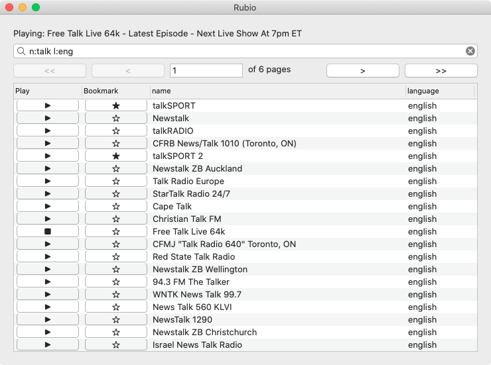Viewport: 491px width, 365px height.
Task: Remove talkSPORT bookmark star
Action: 116,105
